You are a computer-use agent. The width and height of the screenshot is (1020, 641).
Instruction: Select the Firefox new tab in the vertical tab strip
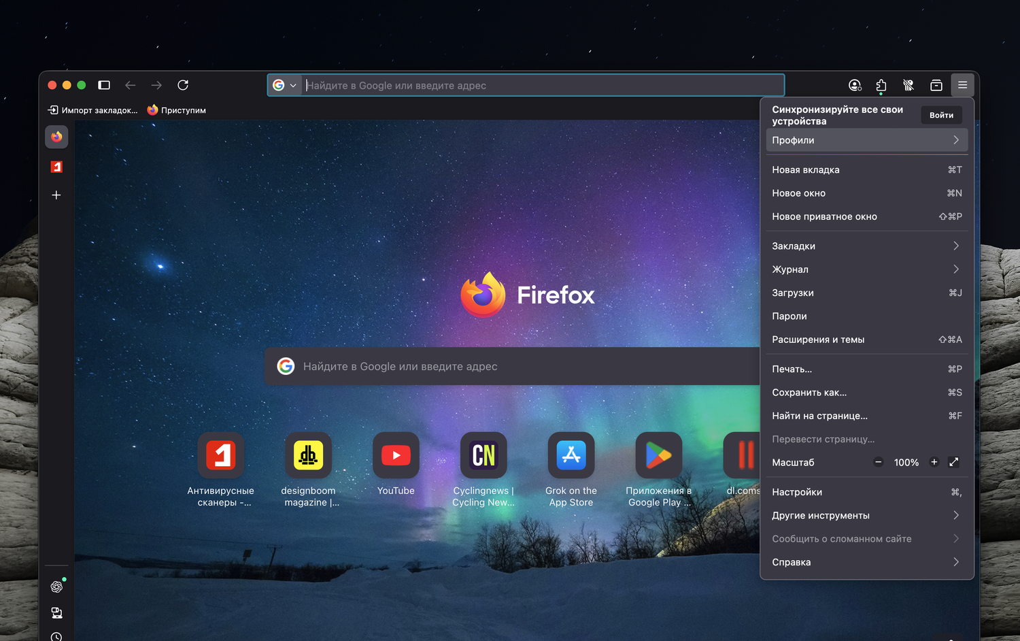(x=56, y=137)
